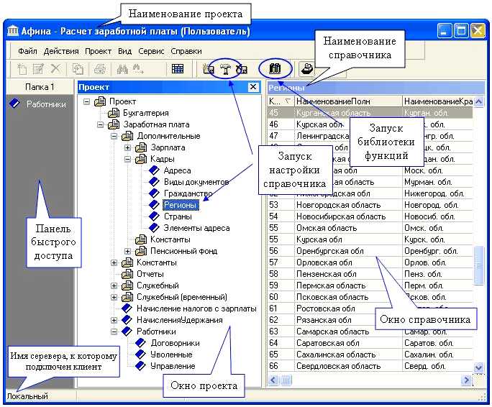Select the Папка 1 tab

40,87
